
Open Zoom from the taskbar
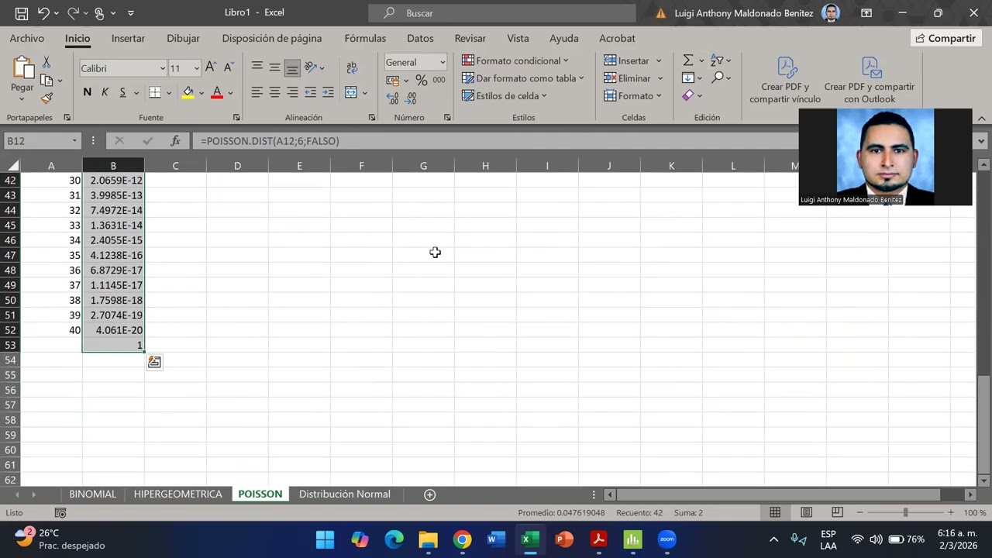[x=666, y=539]
